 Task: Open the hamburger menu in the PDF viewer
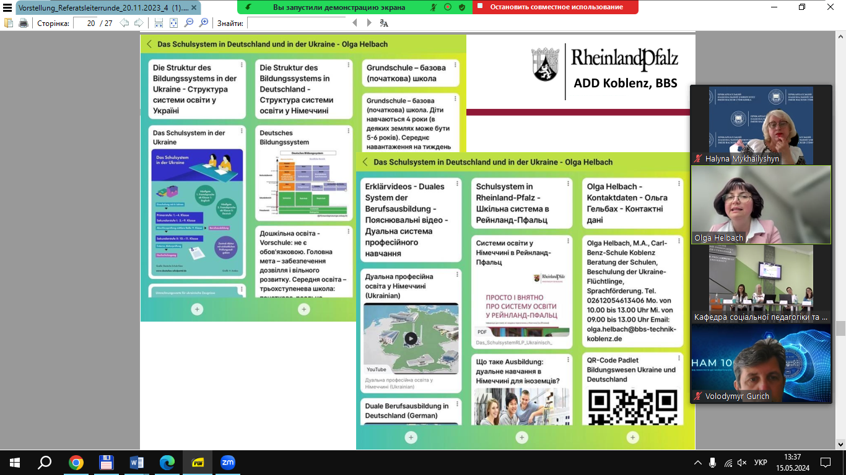pos(7,7)
